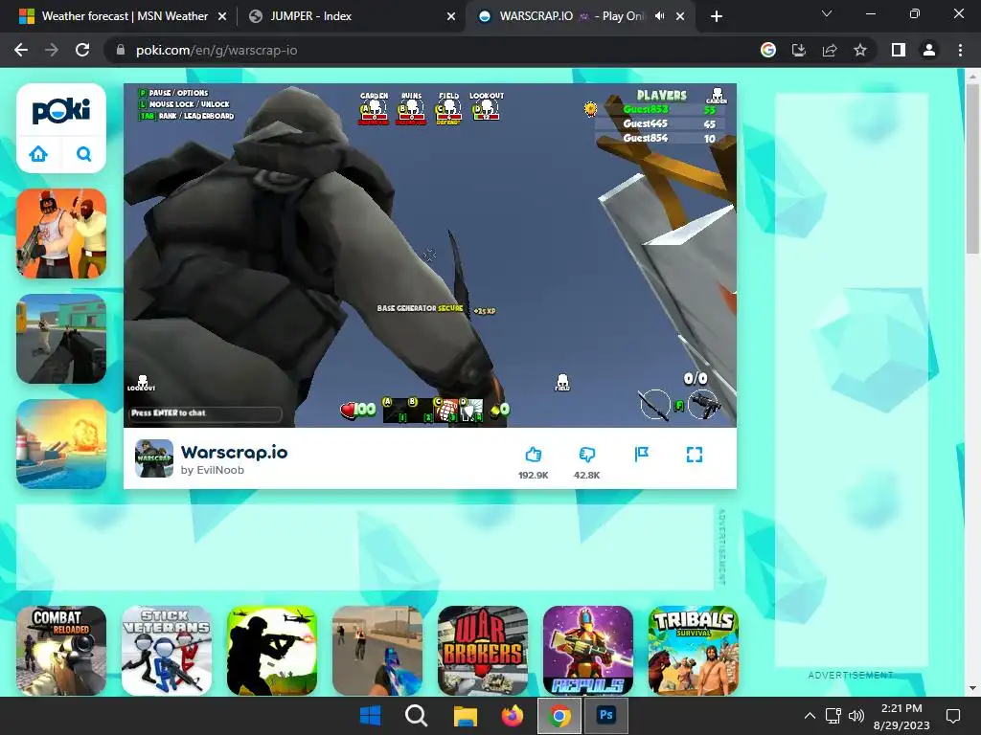981x735 pixels.
Task: Open the Repuls game
Action: pos(588,650)
